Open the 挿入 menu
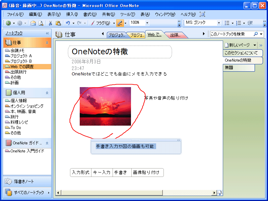This screenshot has width=268, height=201. 72,14
